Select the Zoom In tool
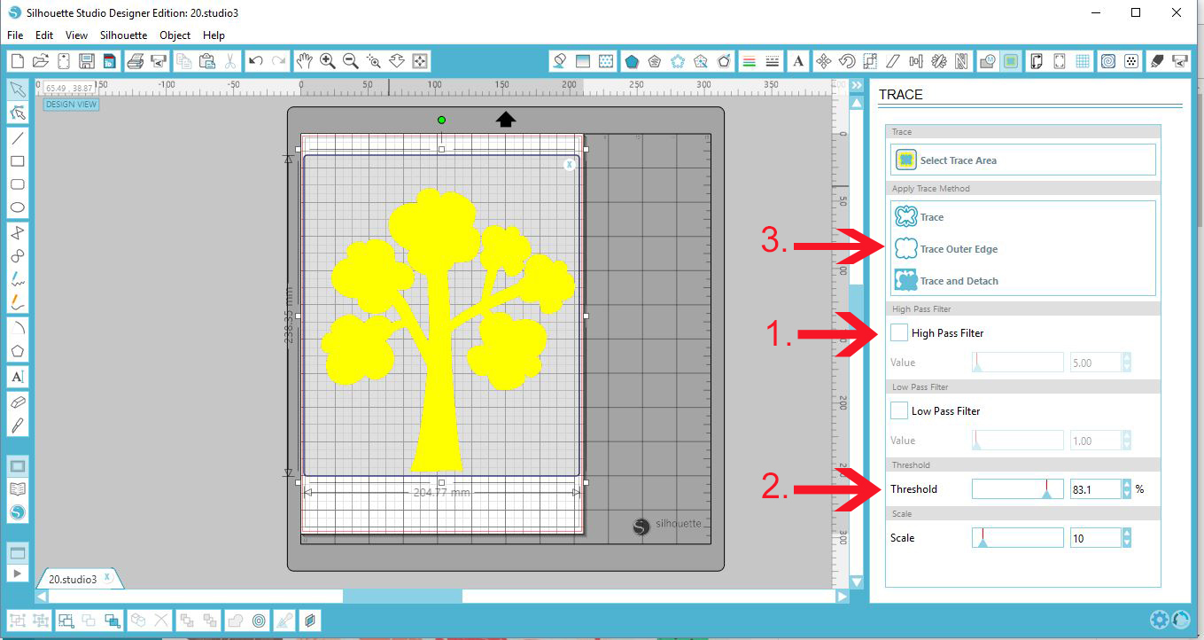Image resolution: width=1204 pixels, height=640 pixels. pos(328,60)
